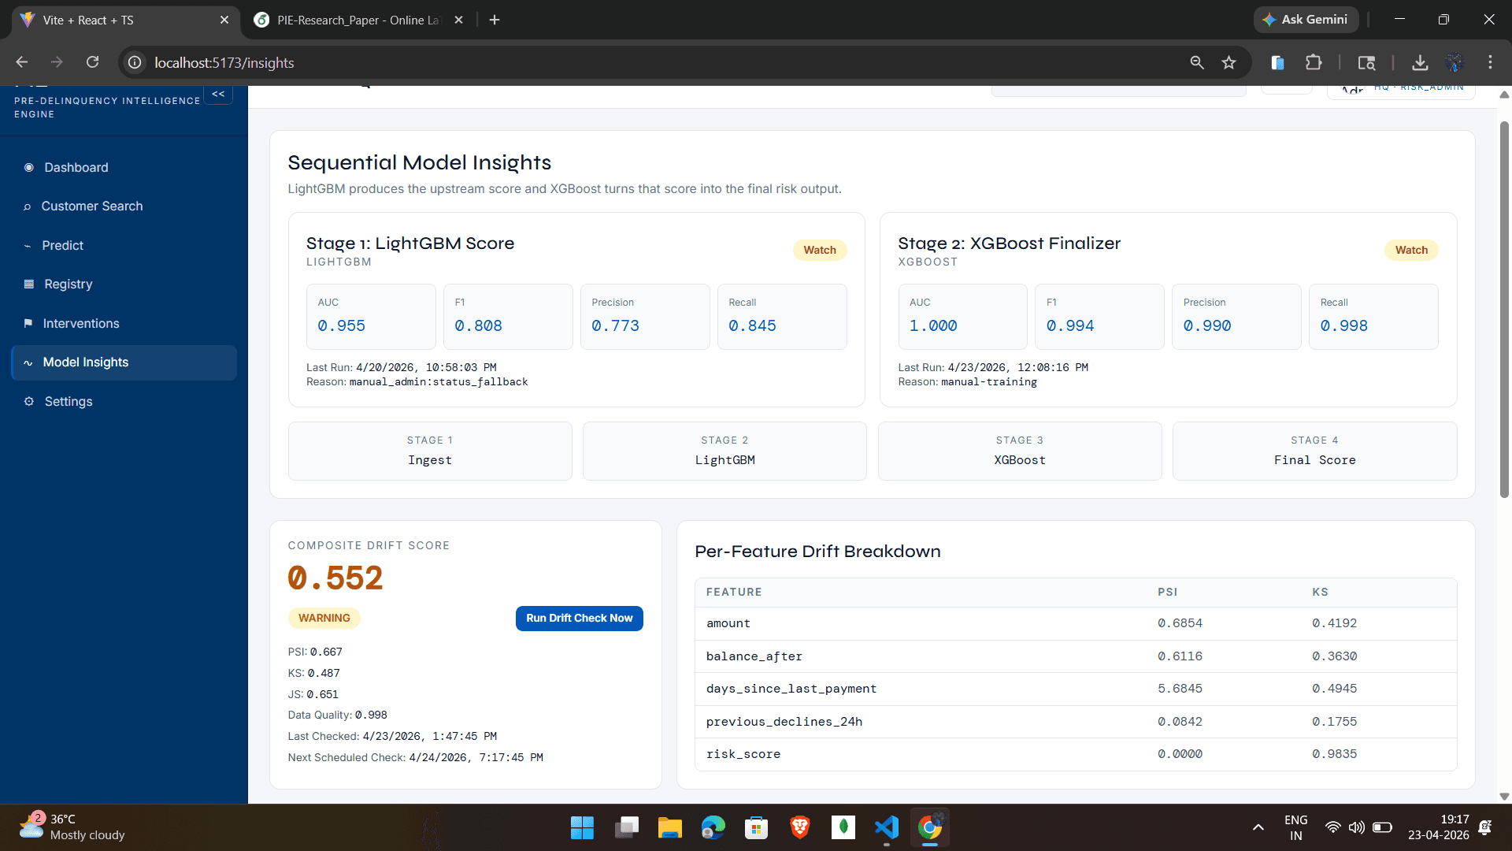Show hidden system tray icons

coord(1258,827)
